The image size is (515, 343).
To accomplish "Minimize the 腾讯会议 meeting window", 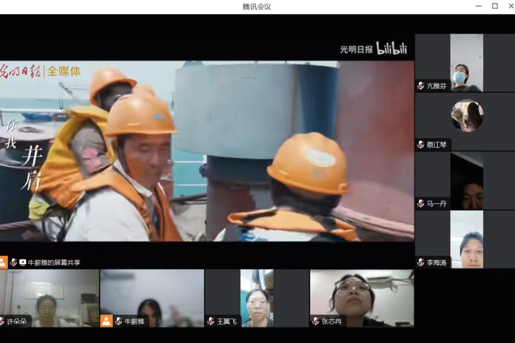I will (x=478, y=6).
